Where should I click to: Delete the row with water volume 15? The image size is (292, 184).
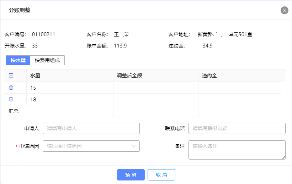tap(11, 88)
